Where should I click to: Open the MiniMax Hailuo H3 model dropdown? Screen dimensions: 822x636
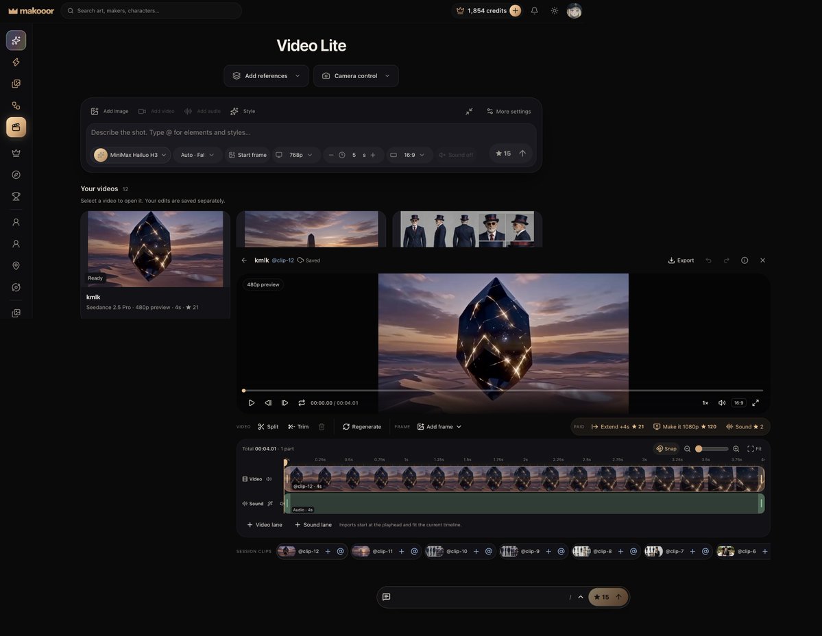click(x=131, y=155)
